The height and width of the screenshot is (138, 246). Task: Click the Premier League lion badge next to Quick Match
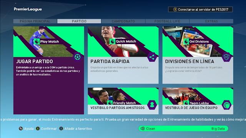112,41
